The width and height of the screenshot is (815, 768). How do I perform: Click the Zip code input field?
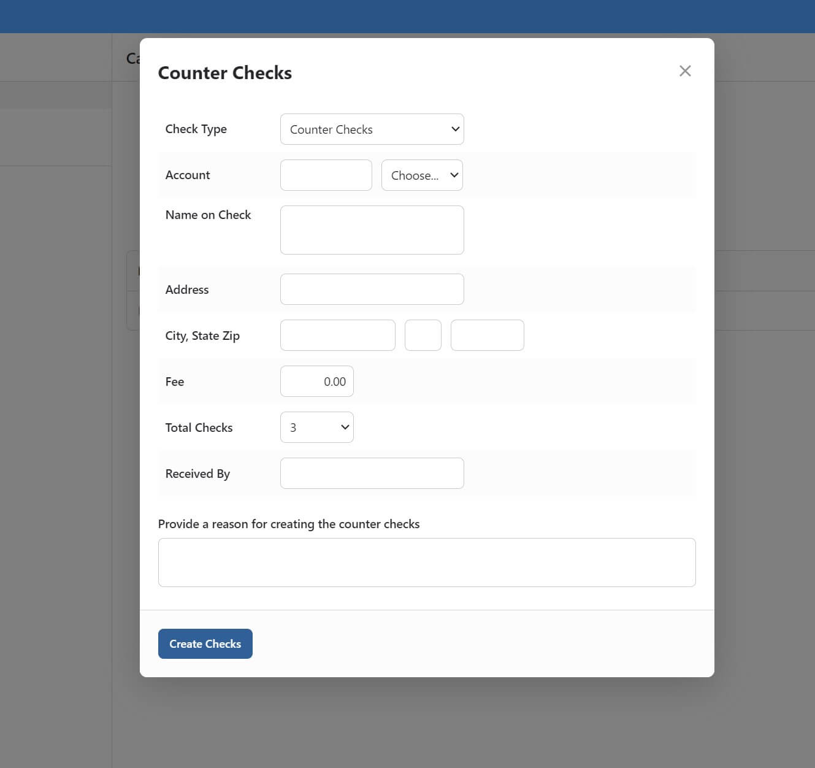click(x=487, y=336)
